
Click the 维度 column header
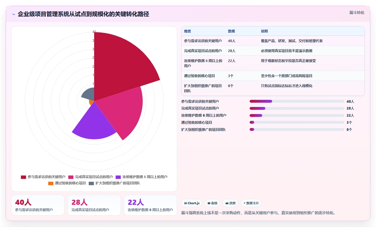tap(188, 31)
